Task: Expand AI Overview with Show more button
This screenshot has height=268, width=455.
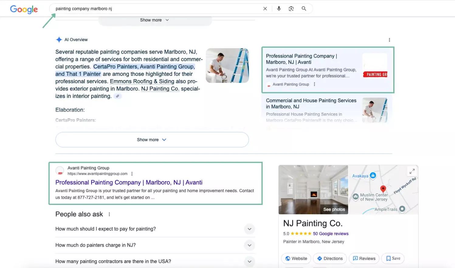Action: click(x=152, y=140)
